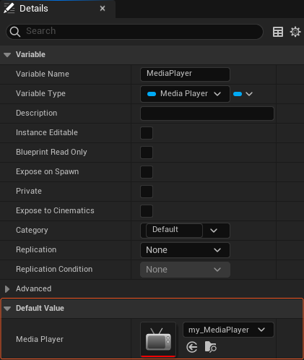Enable the Instance Editable checkbox

pos(147,133)
